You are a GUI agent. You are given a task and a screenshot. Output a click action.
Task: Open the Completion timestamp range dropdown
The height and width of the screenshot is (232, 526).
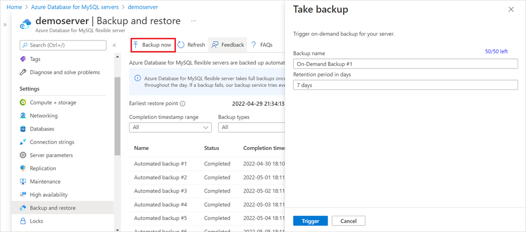tap(170, 127)
